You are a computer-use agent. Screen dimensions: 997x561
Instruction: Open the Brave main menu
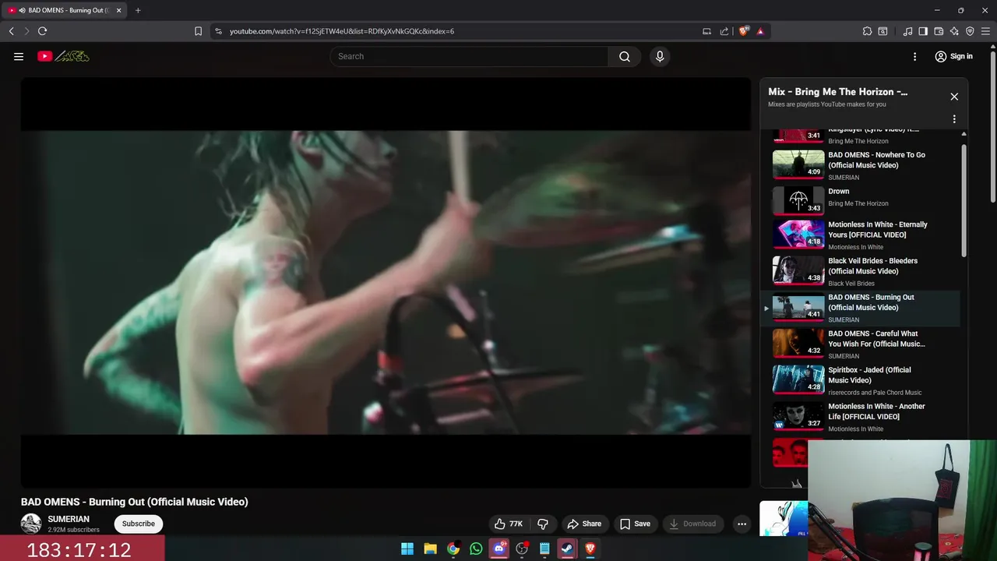pos(986,31)
